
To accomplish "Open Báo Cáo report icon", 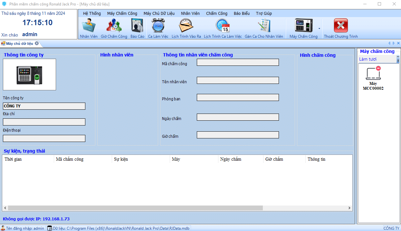I will point(137,28).
